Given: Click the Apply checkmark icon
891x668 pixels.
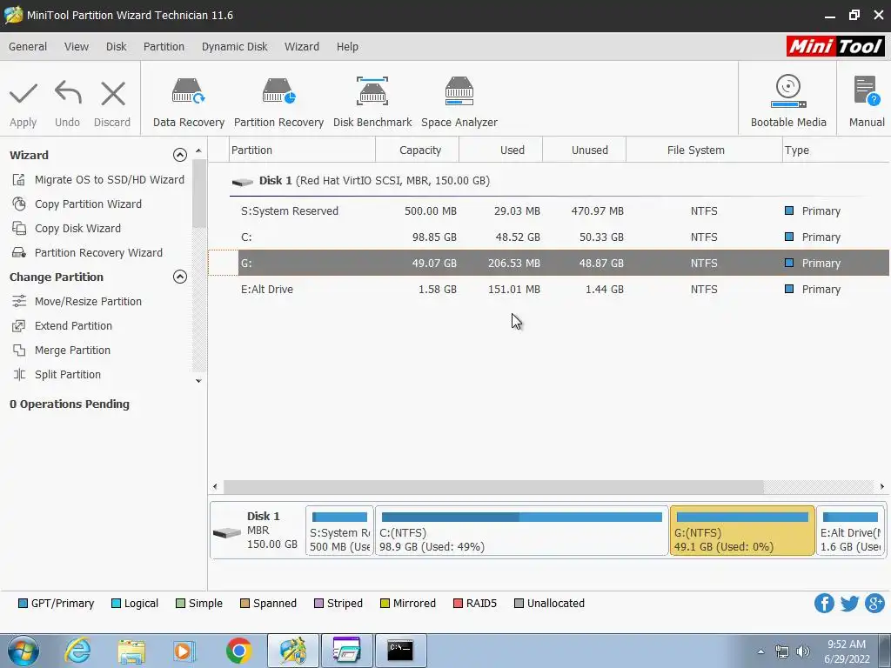Looking at the screenshot, I should (23, 93).
